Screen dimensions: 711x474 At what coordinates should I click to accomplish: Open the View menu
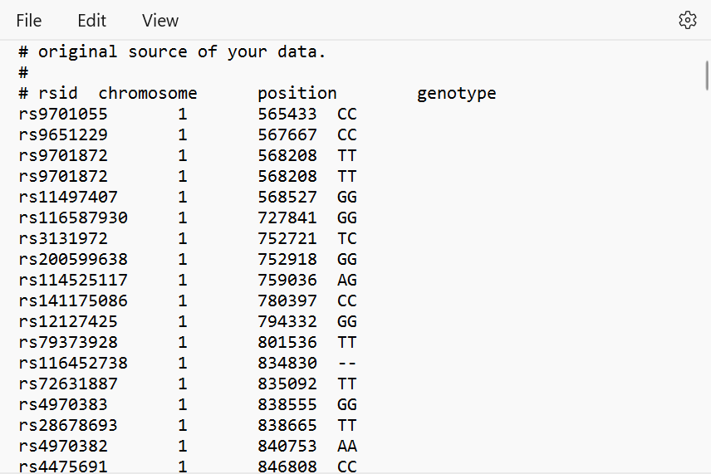[x=160, y=21]
